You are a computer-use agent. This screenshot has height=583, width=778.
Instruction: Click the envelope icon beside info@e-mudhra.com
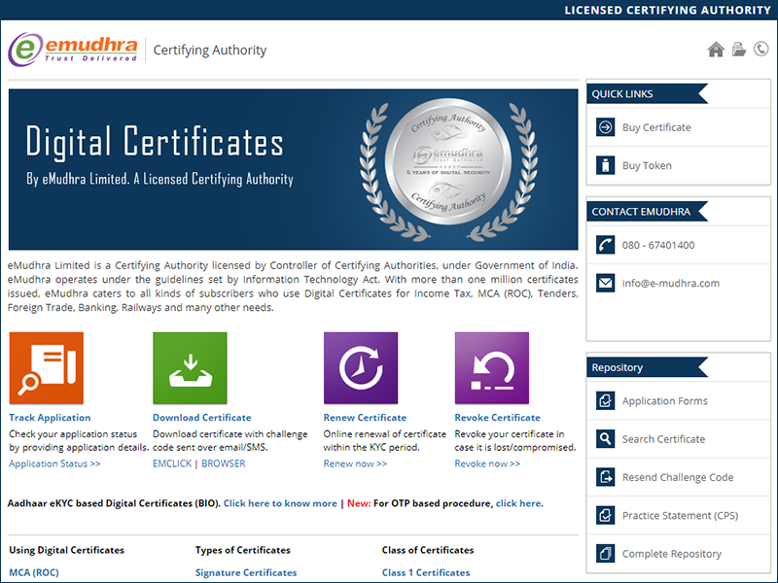[x=605, y=283]
